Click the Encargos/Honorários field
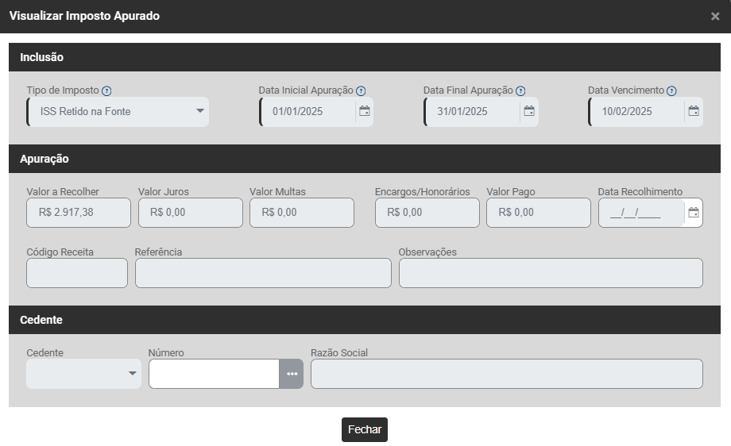Viewport: 731px width, 446px height. point(427,213)
